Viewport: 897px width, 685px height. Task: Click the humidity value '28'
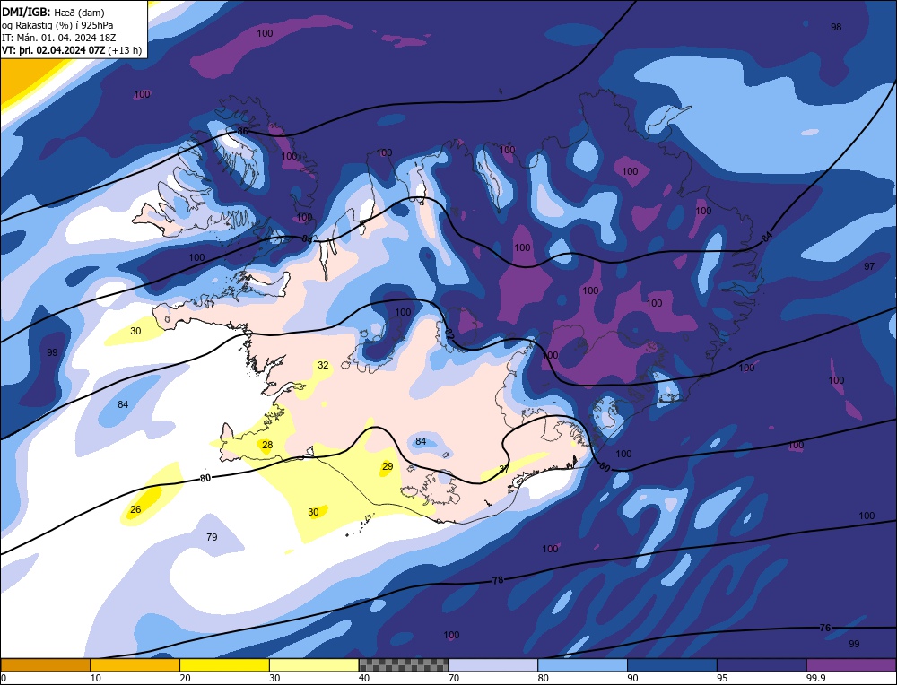coord(267,445)
